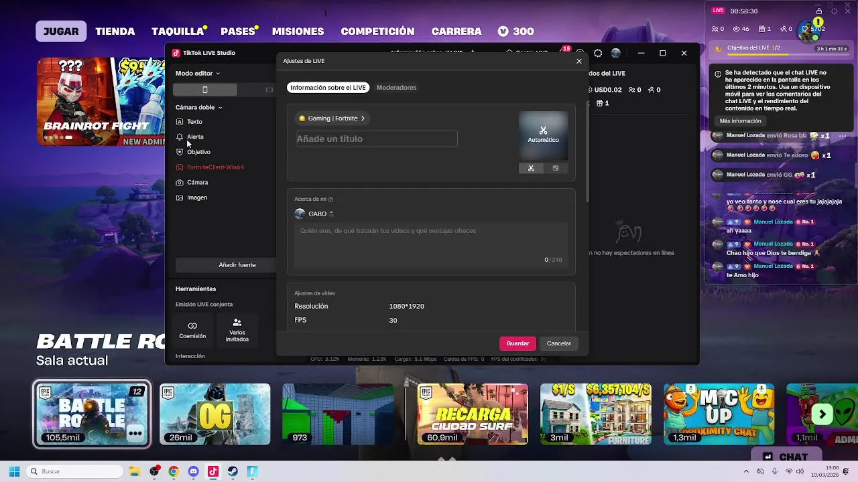Select the Alerta source in the sources list
This screenshot has height=482, width=858.
[190, 137]
